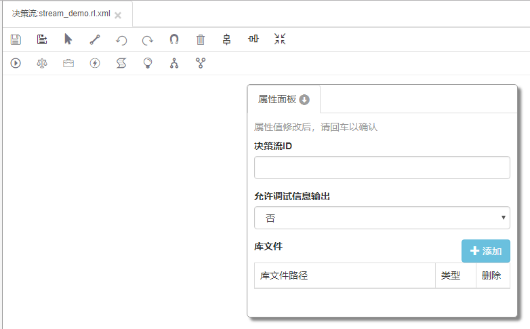
Task: Select the connection line tool
Action: coord(95,39)
